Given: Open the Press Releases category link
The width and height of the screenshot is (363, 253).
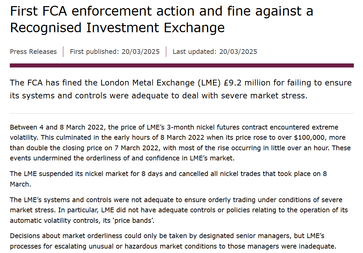Looking at the screenshot, I should point(33,52).
